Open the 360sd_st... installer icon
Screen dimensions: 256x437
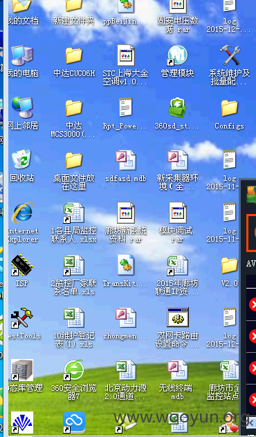(178, 108)
